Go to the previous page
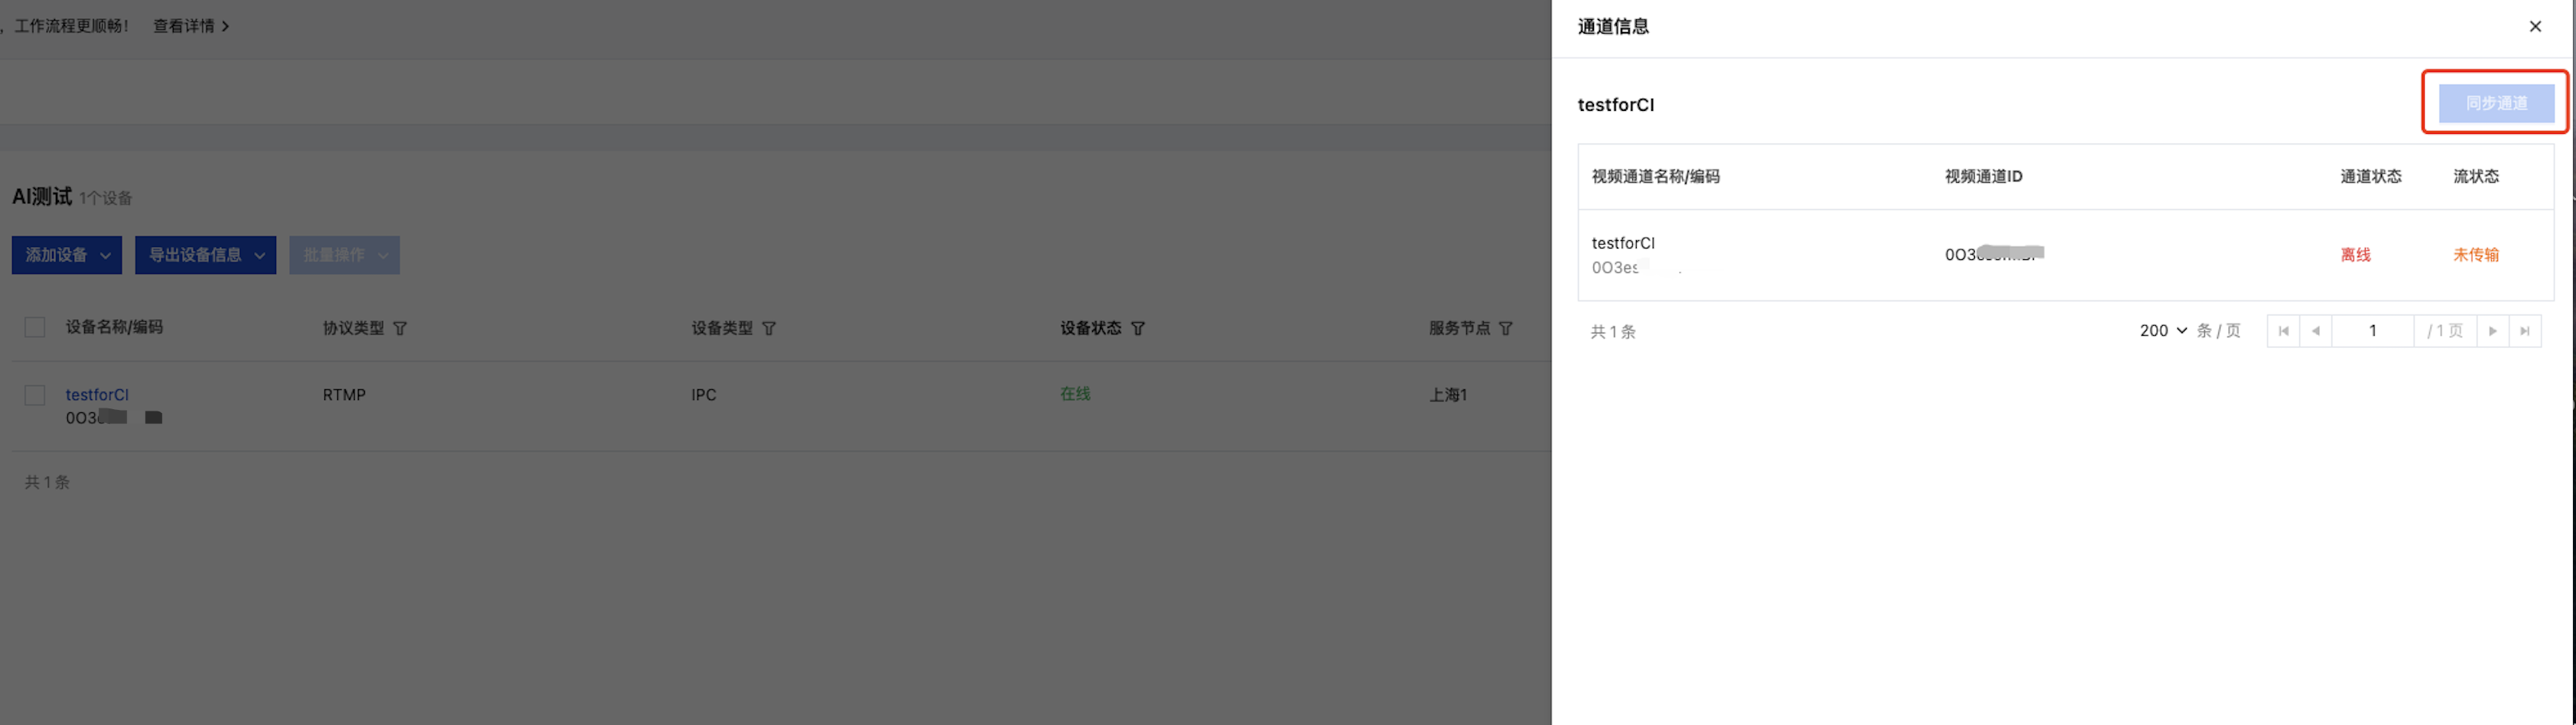The width and height of the screenshot is (2576, 725). coord(2316,331)
